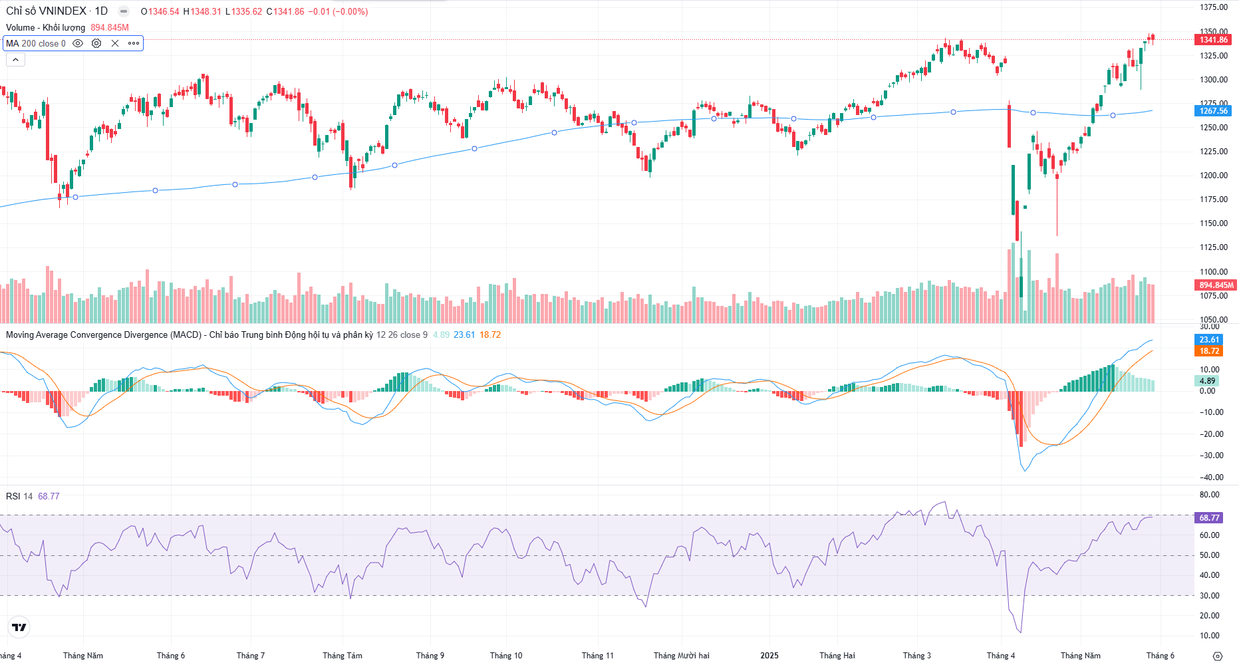Click 20.00 on the RSI scale
Viewport: 1239px width, 665px height.
(1210, 616)
